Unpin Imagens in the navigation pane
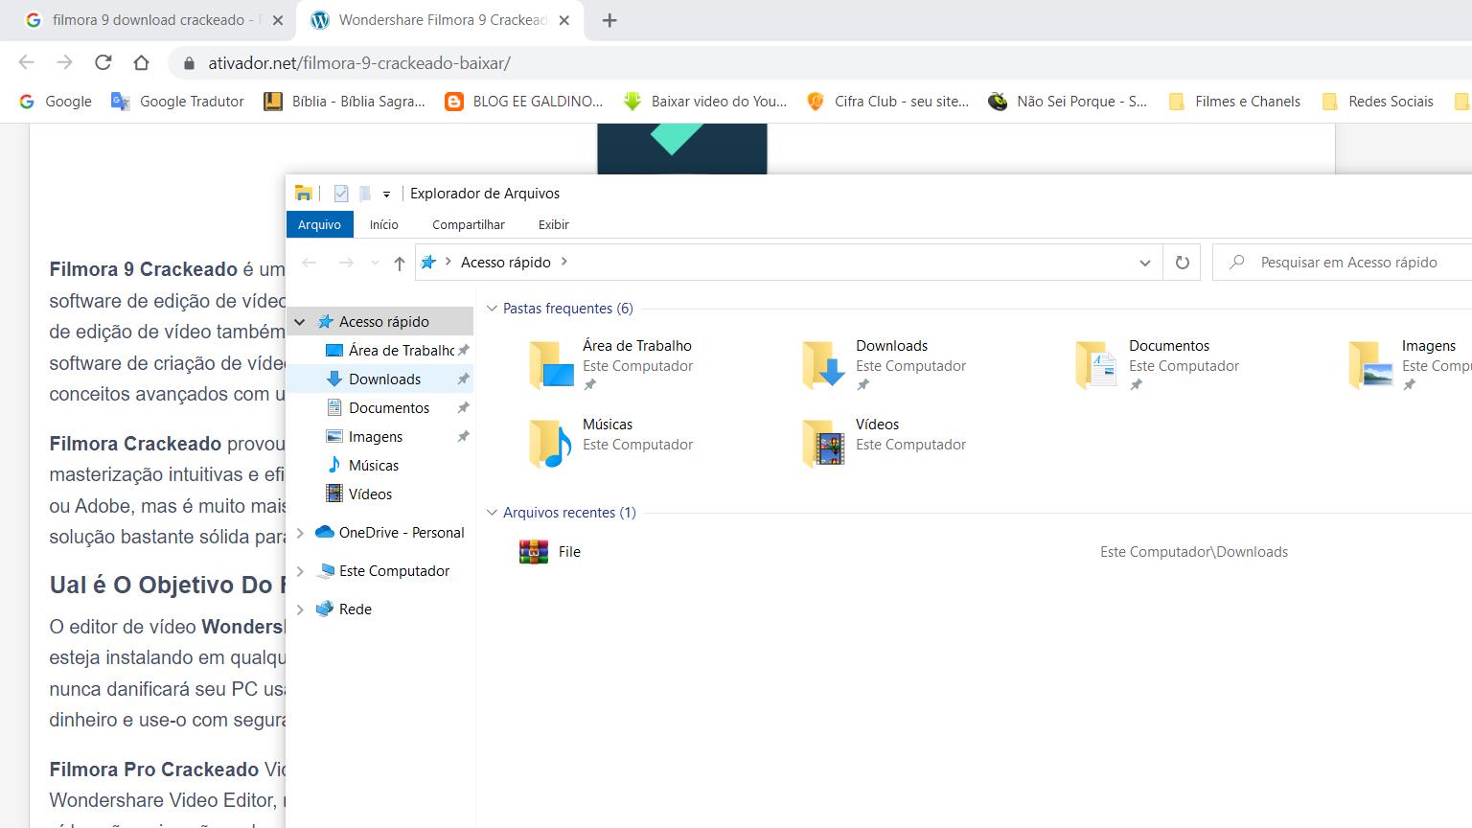1472x828 pixels. [463, 437]
